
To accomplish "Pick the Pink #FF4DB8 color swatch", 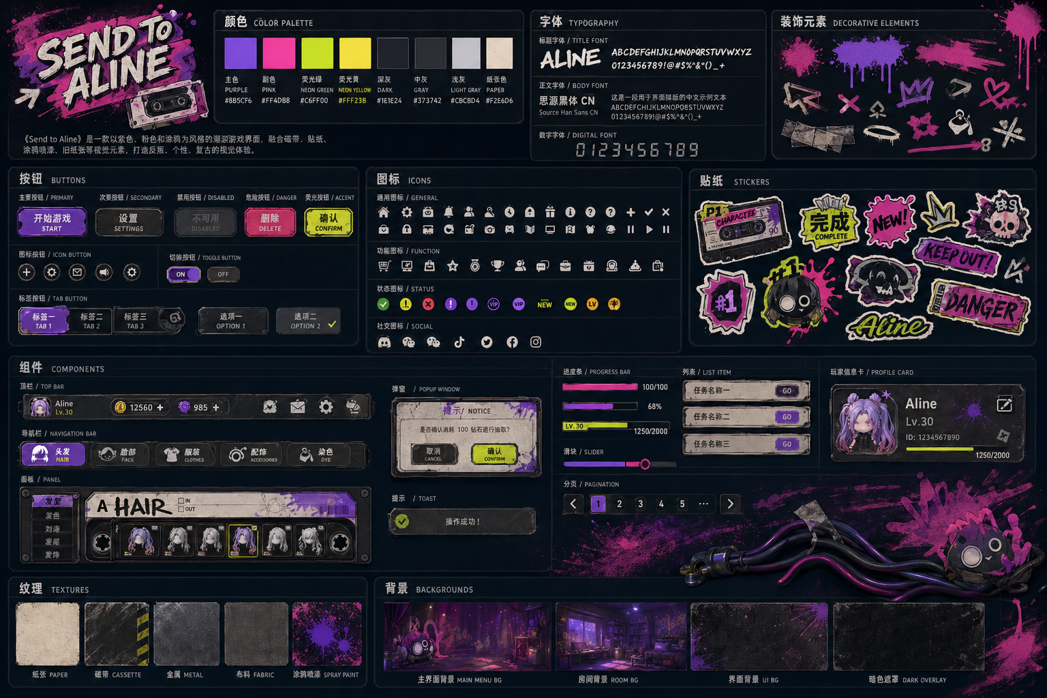I will click(x=279, y=53).
